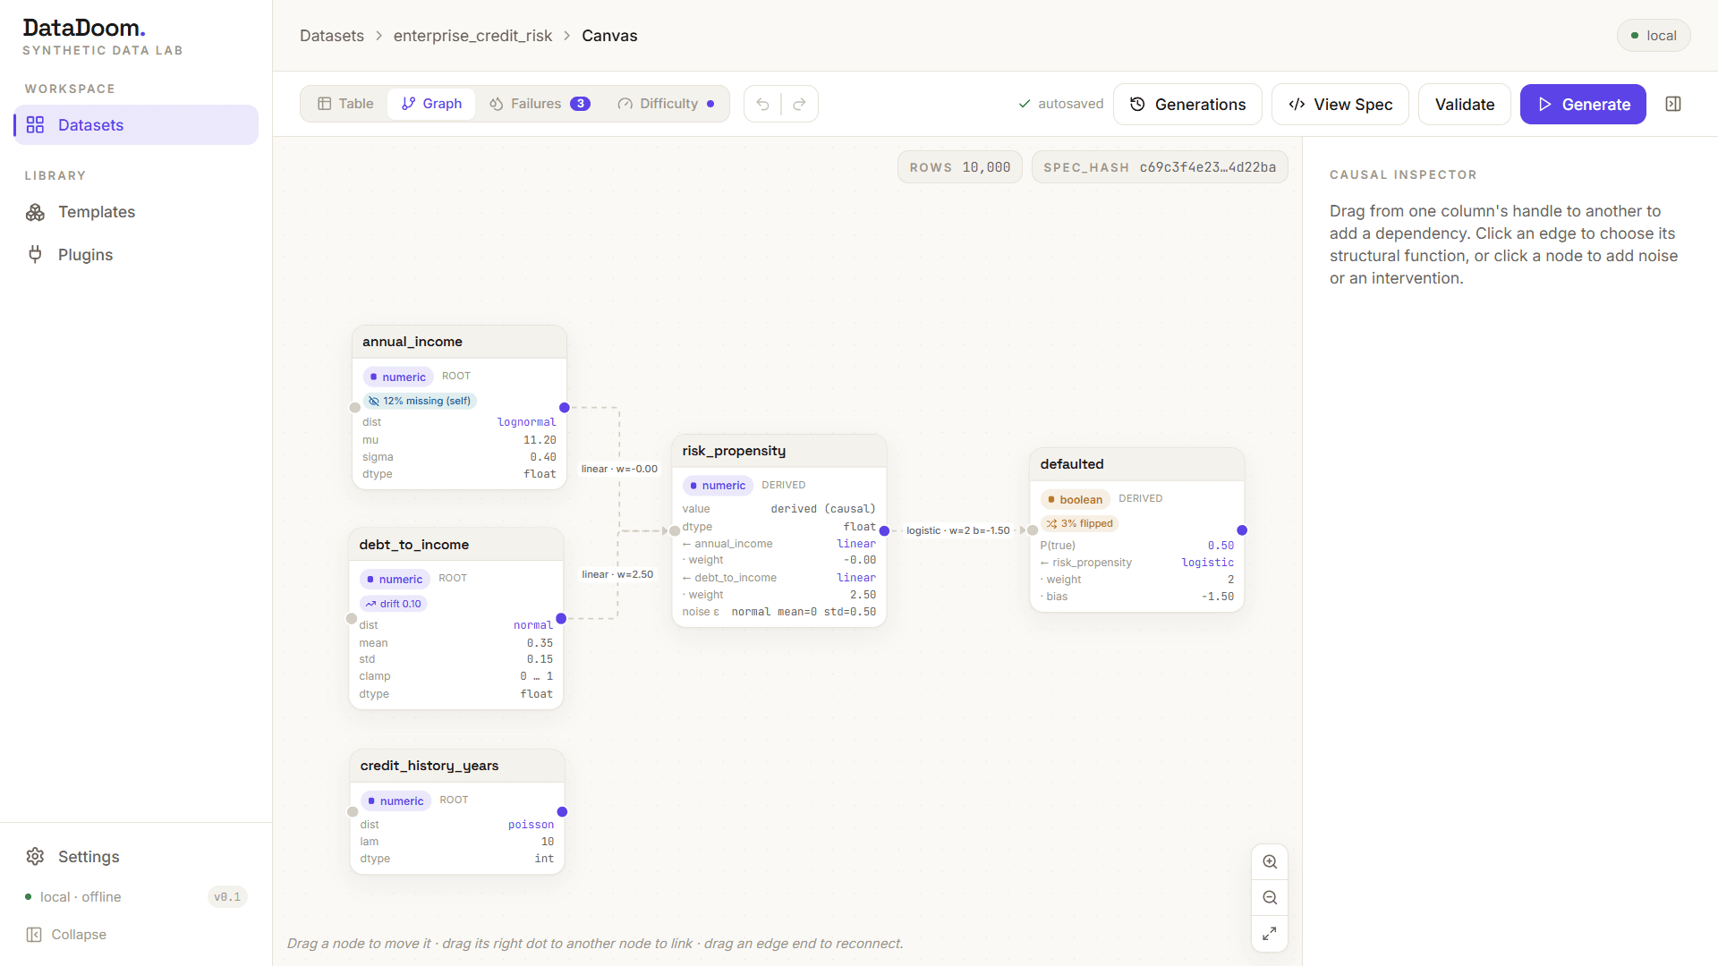Click the debt_to_income output handle dot
The height and width of the screenshot is (966, 1718).
pyautogui.click(x=561, y=619)
